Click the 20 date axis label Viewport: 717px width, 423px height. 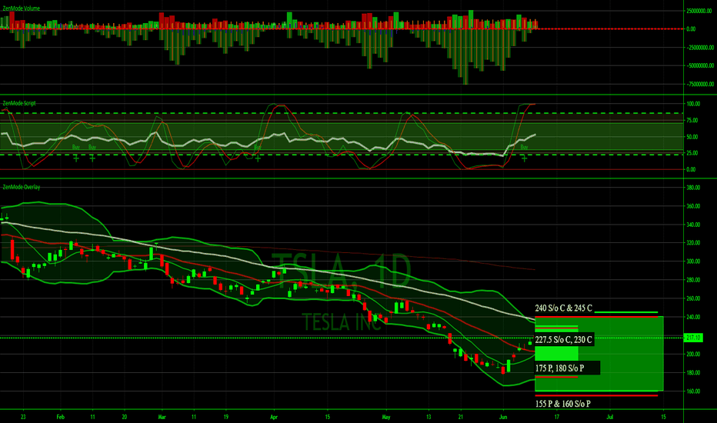tap(125, 417)
